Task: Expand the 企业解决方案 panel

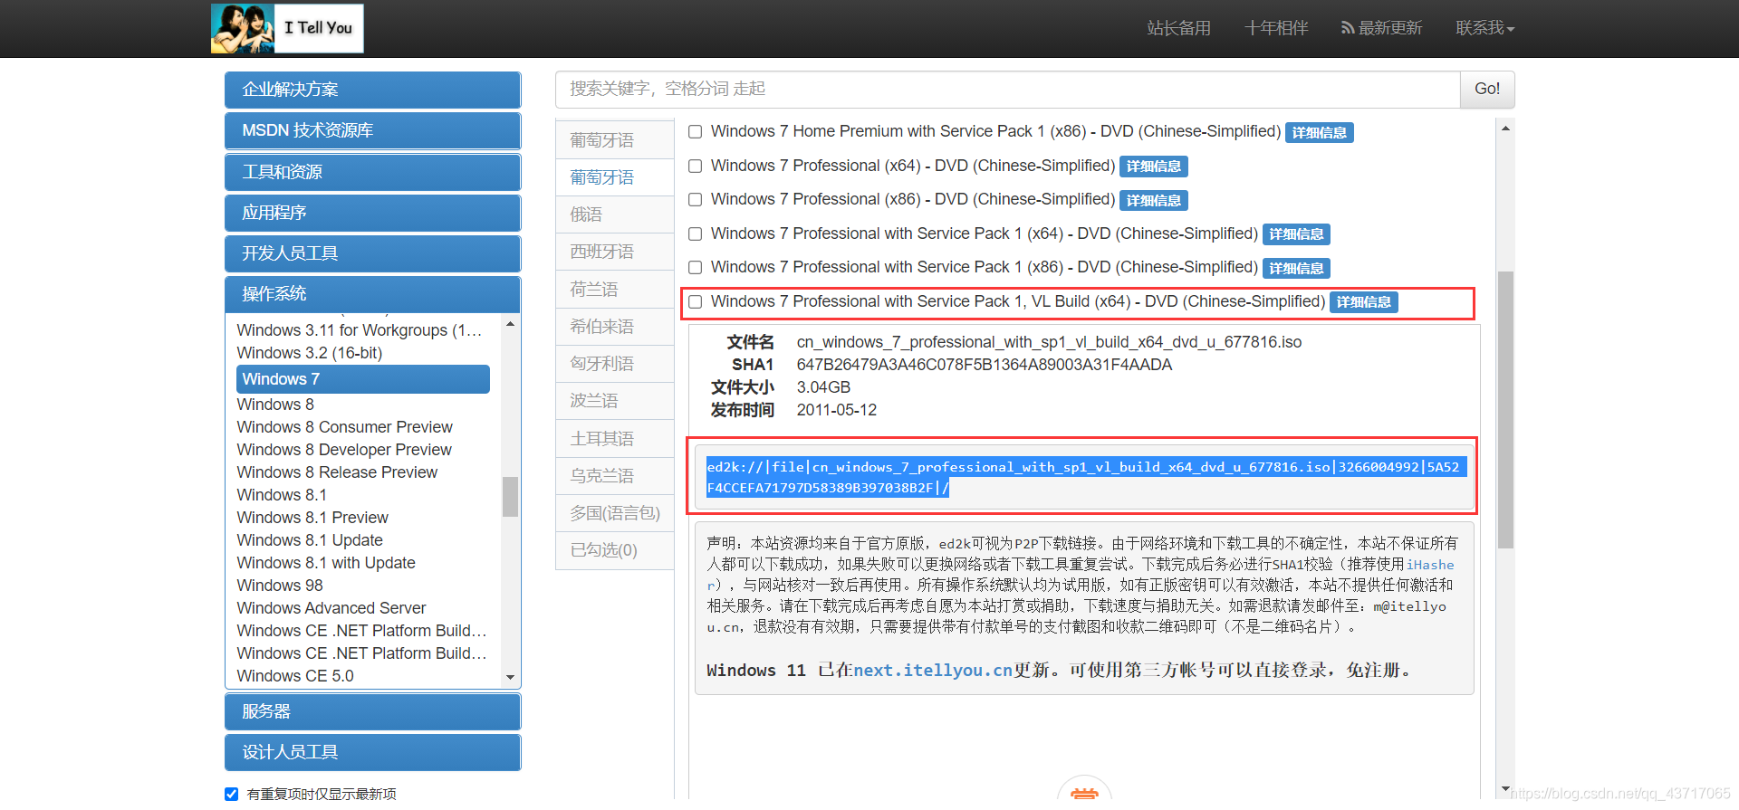Action: tap(372, 90)
